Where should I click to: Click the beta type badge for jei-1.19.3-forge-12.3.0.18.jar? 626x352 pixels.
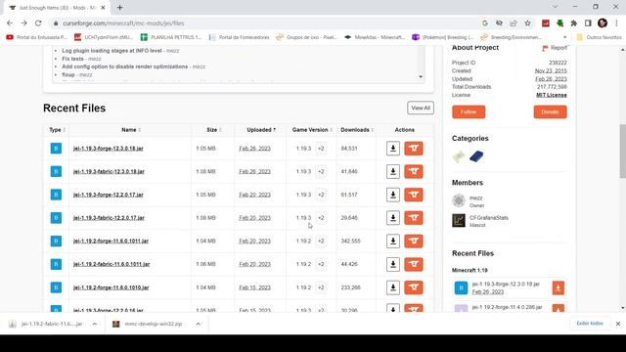point(56,149)
